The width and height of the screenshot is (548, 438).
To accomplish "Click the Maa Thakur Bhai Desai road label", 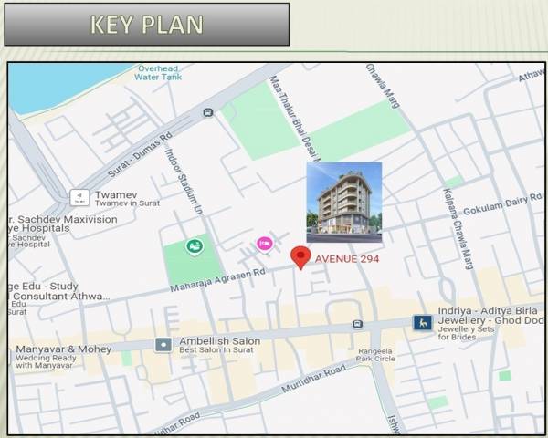I will 294,119.
